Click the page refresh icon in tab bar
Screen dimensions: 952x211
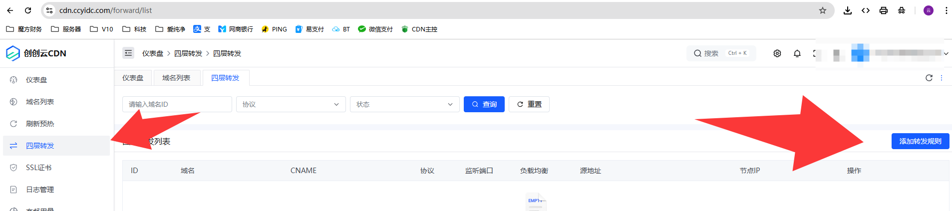pos(929,78)
